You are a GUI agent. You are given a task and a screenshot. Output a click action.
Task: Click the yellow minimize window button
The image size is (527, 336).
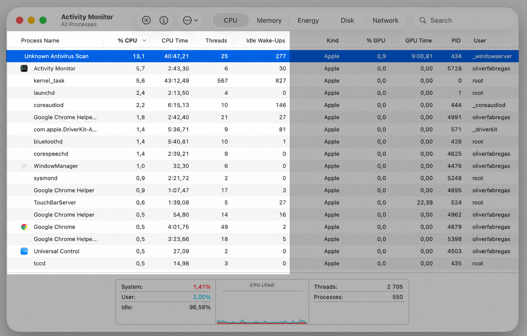pos(31,20)
